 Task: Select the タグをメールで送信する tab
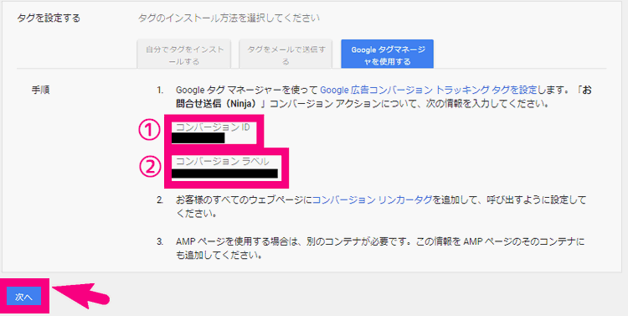(286, 54)
